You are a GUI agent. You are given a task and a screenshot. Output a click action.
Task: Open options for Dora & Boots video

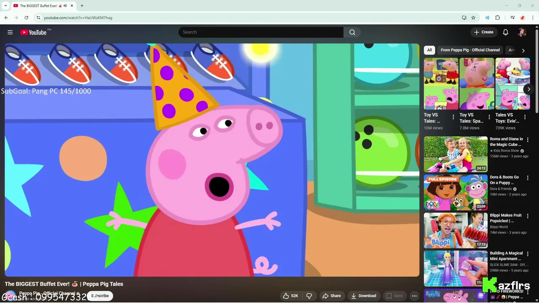(x=528, y=178)
